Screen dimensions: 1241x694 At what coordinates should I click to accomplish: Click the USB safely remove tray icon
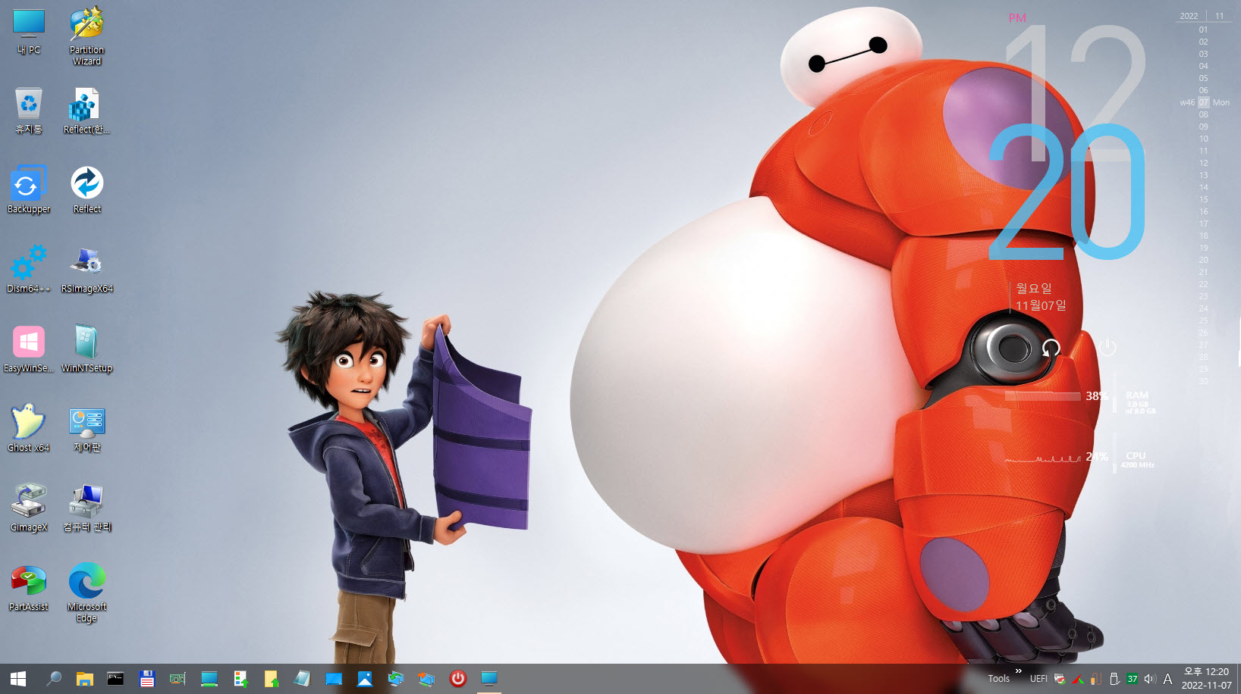pos(1114,679)
